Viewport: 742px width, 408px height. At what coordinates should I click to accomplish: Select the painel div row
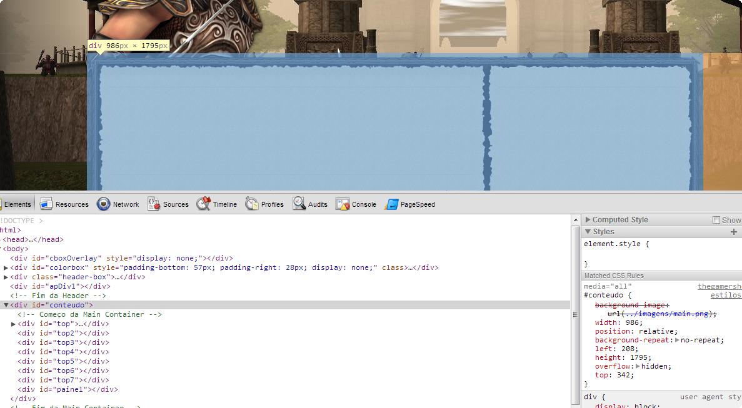(x=68, y=389)
